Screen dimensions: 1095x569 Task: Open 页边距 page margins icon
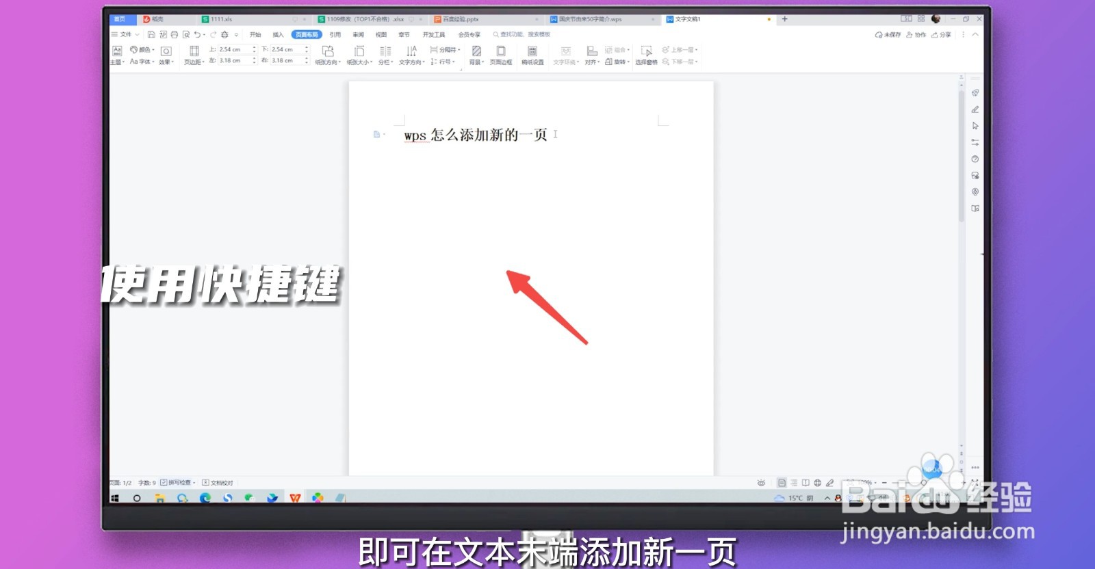194,51
